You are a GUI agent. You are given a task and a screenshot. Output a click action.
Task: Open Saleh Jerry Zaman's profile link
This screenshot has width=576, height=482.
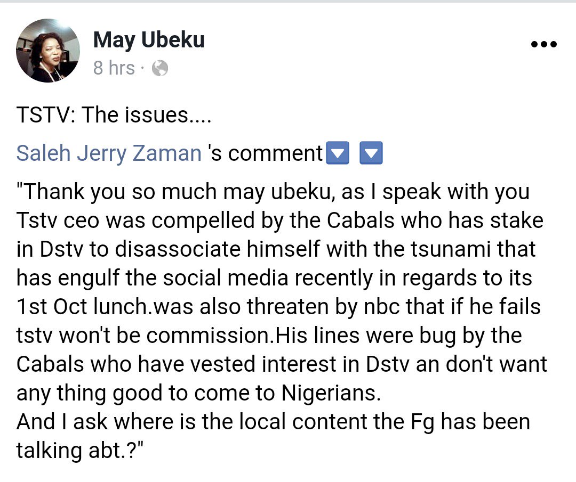coord(109,153)
